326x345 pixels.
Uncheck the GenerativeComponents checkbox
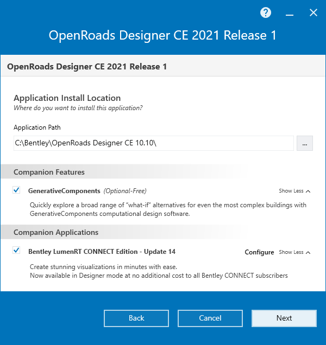pos(16,190)
